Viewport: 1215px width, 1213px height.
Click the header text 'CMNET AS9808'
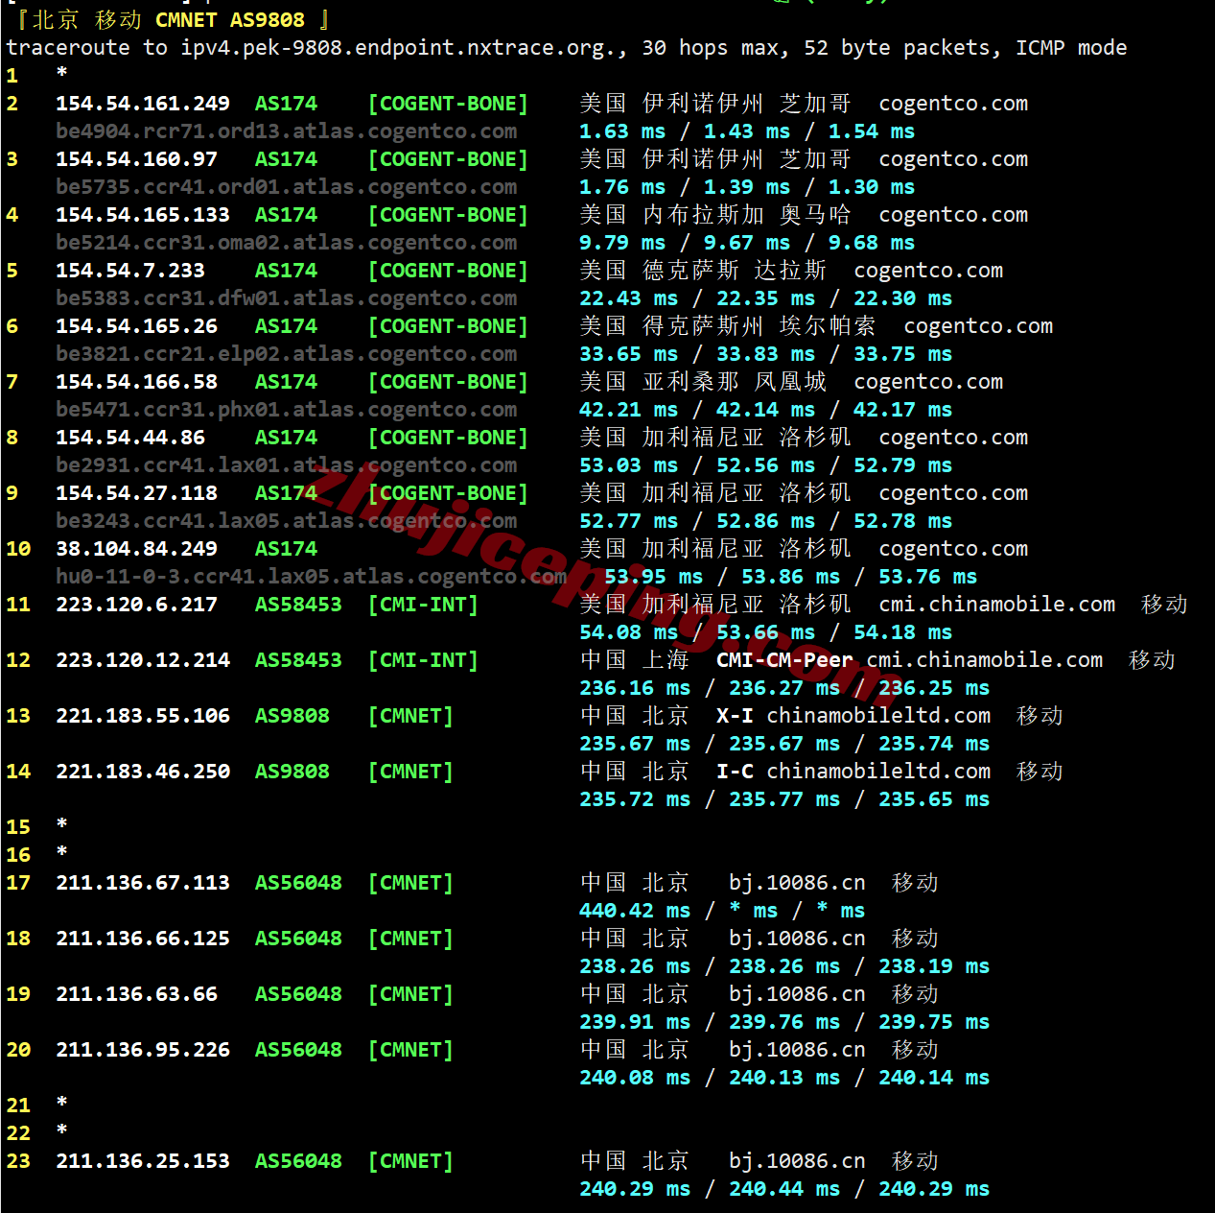(x=230, y=19)
